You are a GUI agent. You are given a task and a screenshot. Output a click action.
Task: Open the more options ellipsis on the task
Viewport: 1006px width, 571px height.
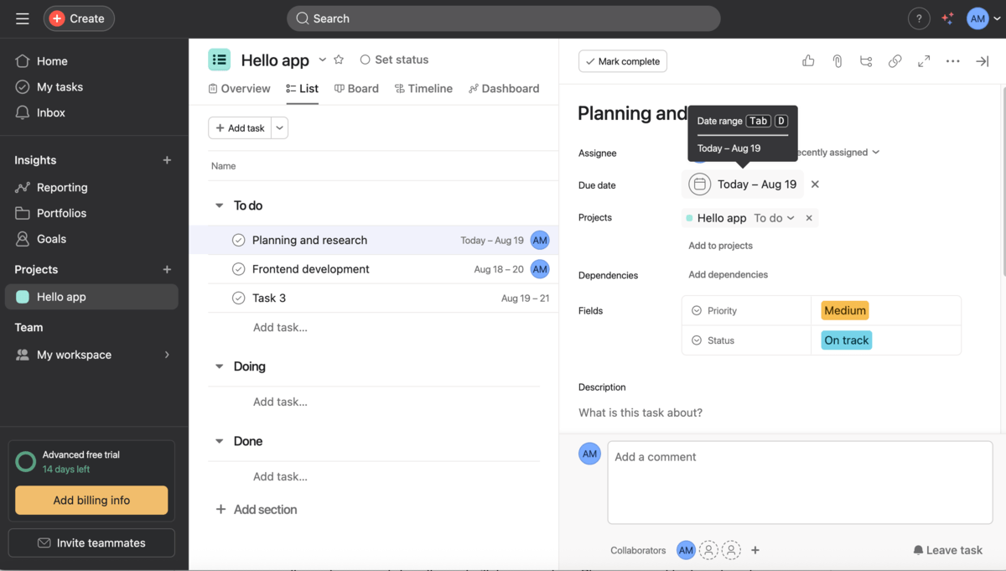(x=952, y=60)
